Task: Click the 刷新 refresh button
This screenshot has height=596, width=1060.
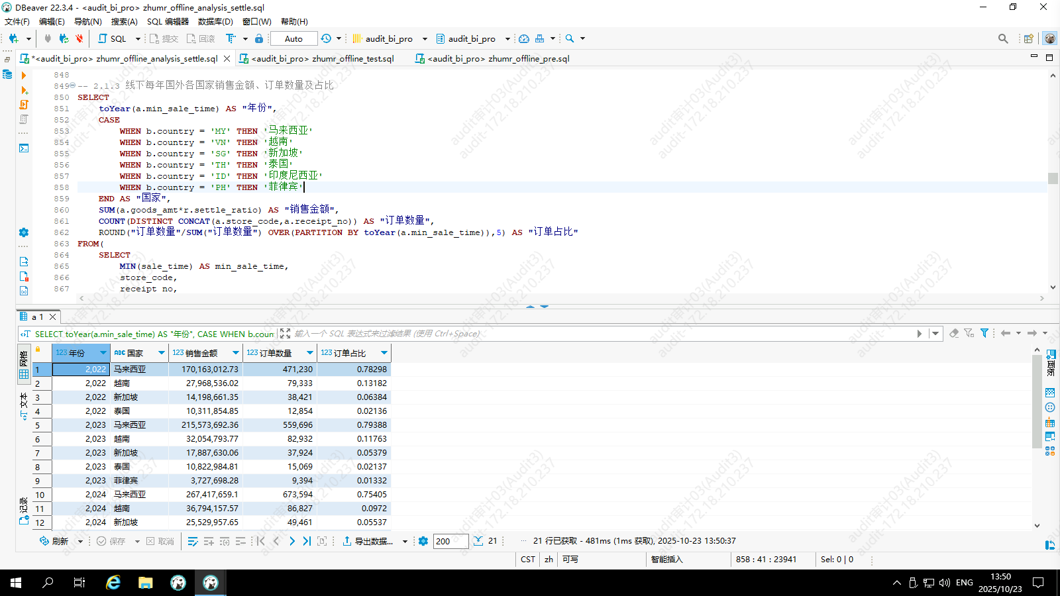Action: (54, 541)
